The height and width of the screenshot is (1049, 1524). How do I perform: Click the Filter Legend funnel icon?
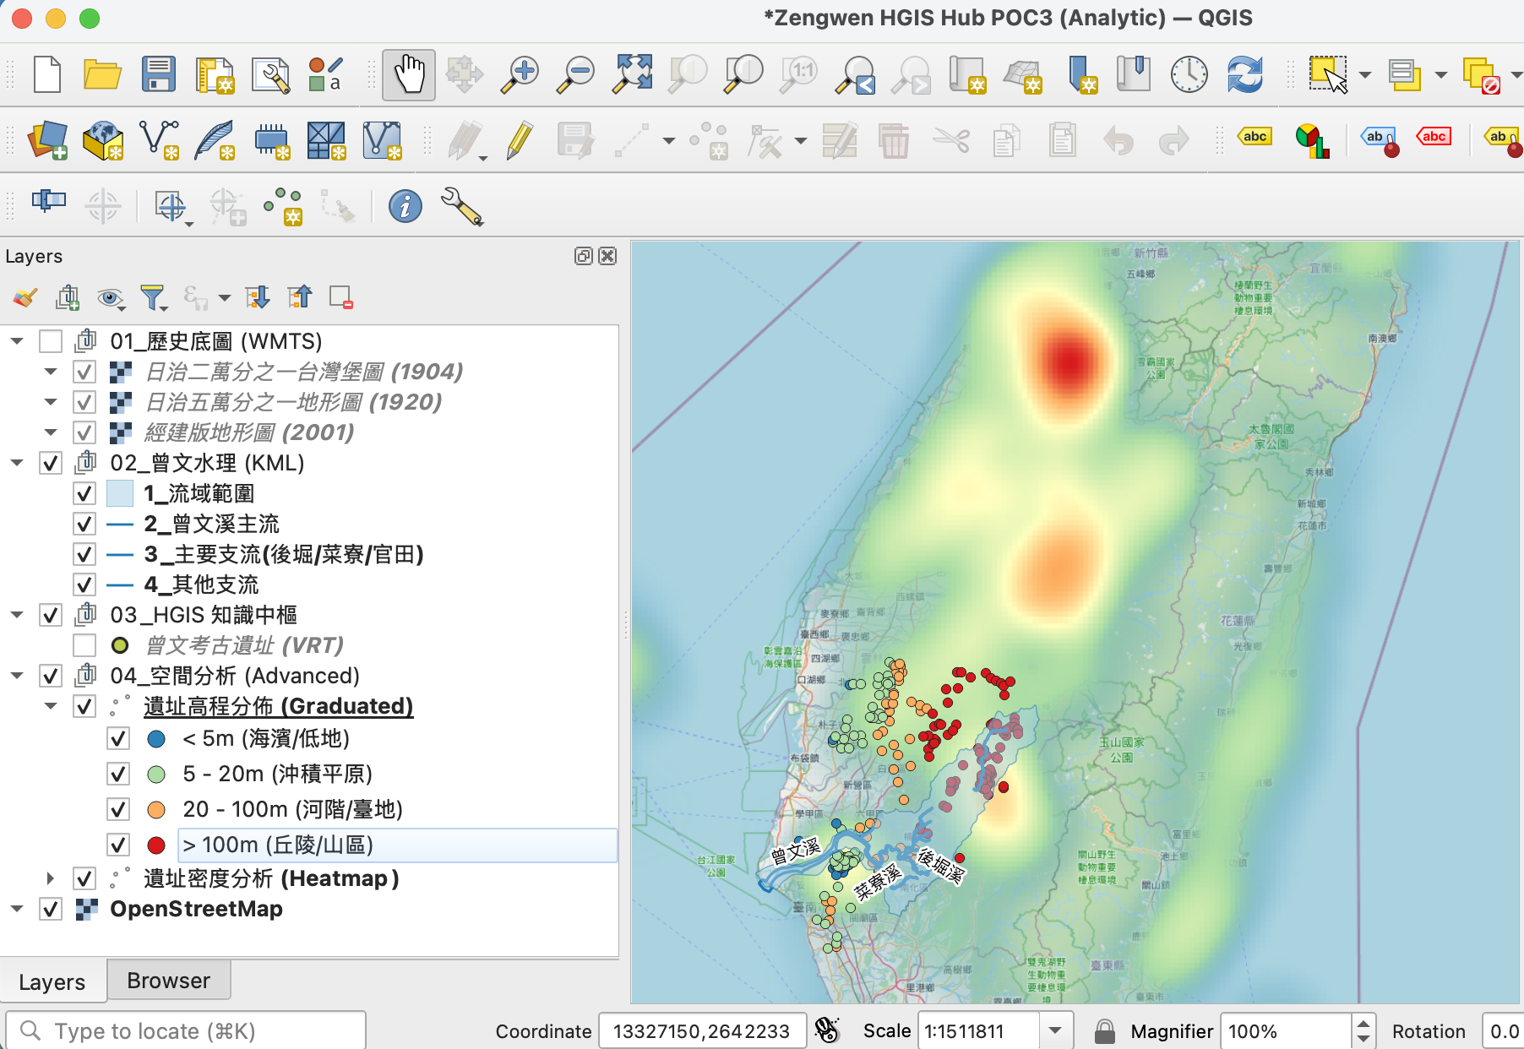pos(150,297)
